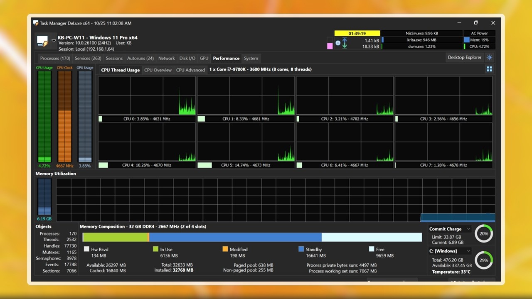This screenshot has height=299, width=532.
Task: Select the System tab
Action: [x=251, y=59]
